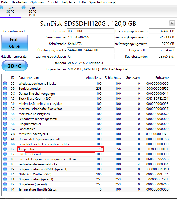The height and width of the screenshot is (199, 177).
Task: Click status icon of row BB Gemeldete Fehler
Action: click(x=5, y=144)
